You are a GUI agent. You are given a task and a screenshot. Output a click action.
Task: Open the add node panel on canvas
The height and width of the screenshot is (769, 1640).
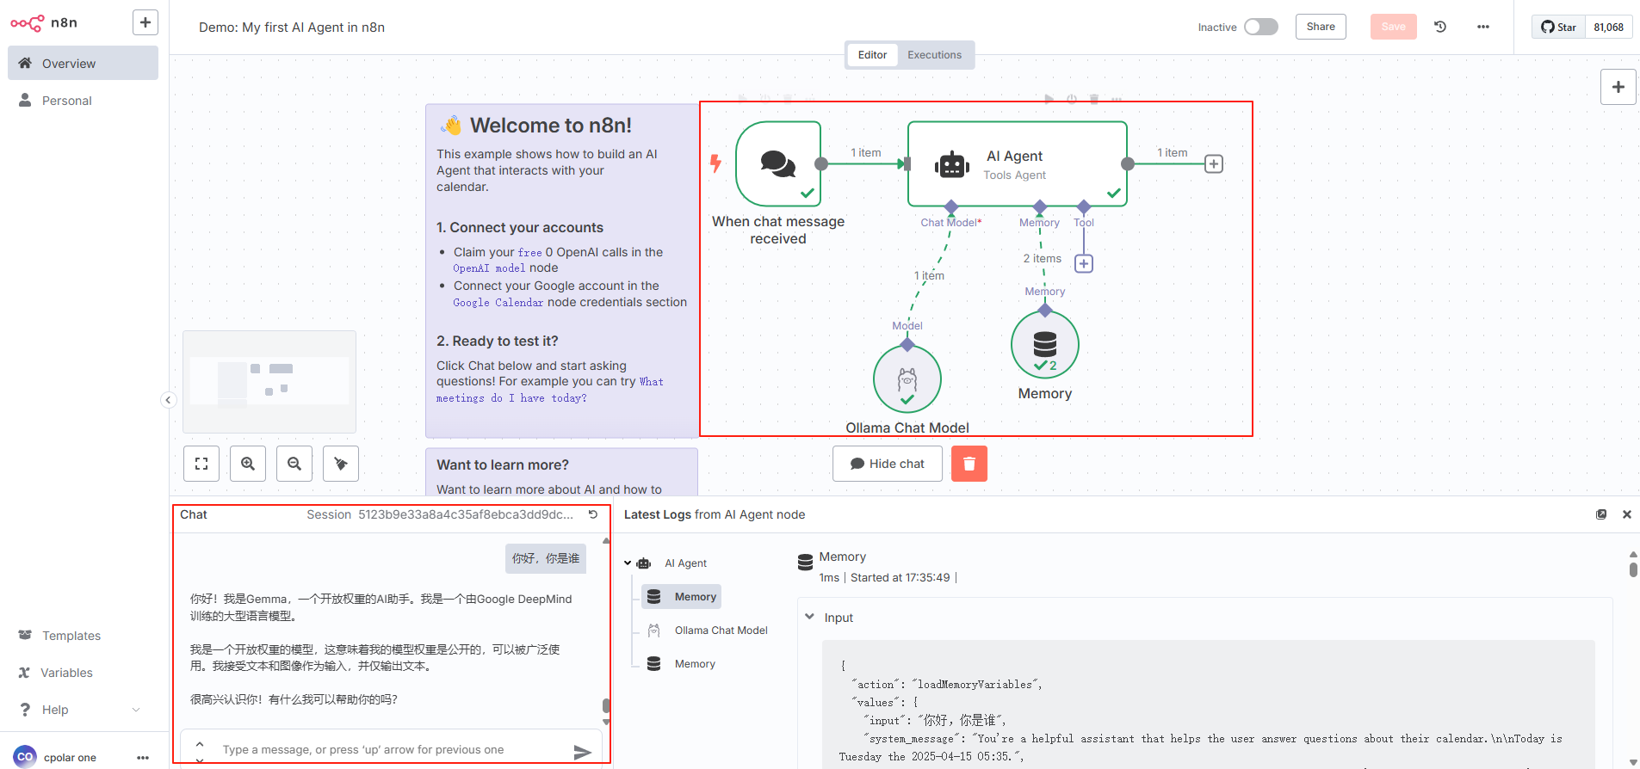coord(1618,87)
